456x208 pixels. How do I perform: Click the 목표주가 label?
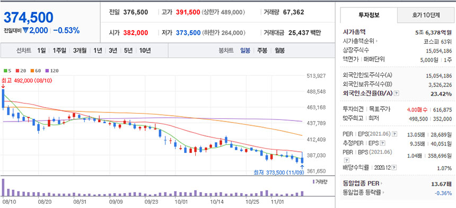tap(380, 109)
